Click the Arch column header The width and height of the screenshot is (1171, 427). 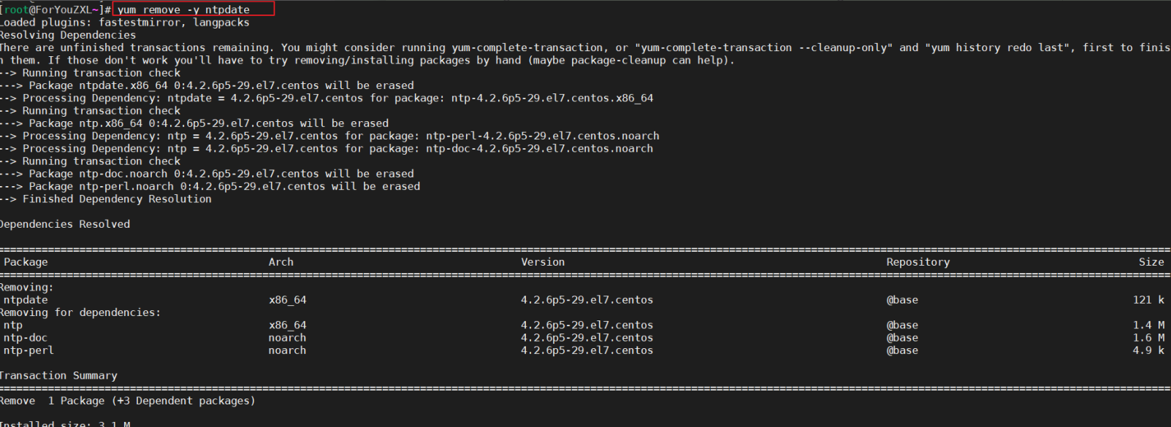[281, 262]
